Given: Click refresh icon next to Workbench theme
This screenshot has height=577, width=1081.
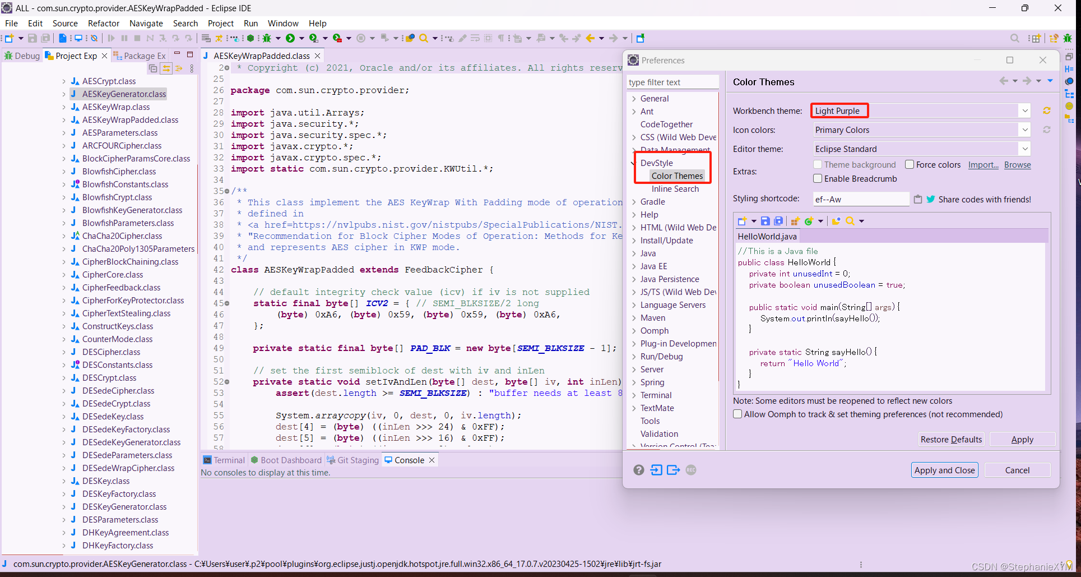Looking at the screenshot, I should pos(1046,111).
